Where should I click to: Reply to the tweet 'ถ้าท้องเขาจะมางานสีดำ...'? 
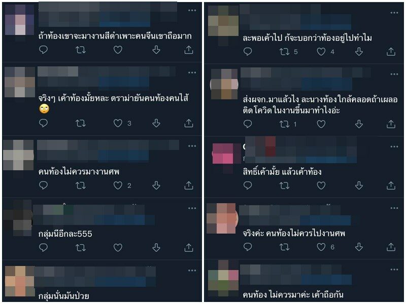[43, 50]
